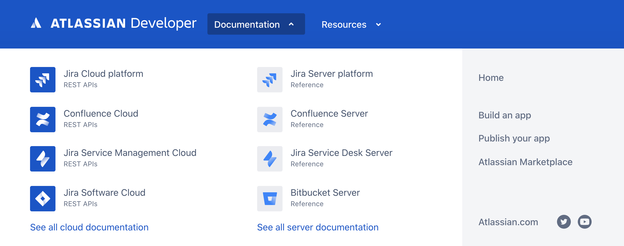624x246 pixels.
Task: Visit the Atlassian.com link
Action: point(508,222)
